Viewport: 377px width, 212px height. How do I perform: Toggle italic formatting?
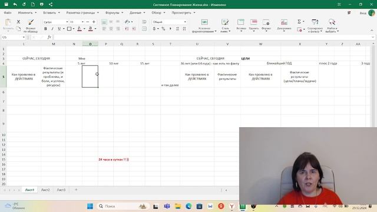(52, 29)
